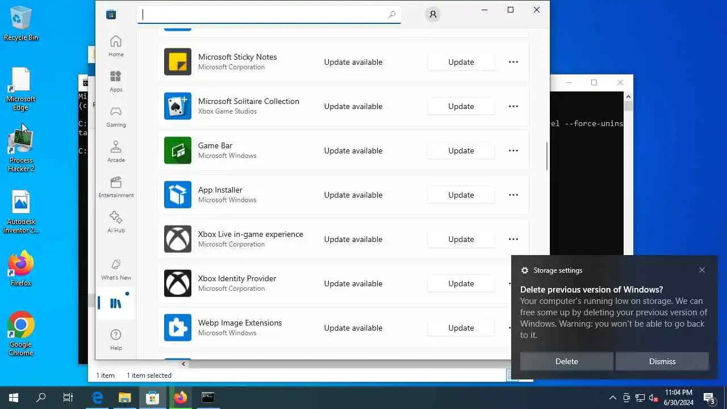Open Apps section in Store sidebar
The image size is (727, 409).
click(x=116, y=81)
